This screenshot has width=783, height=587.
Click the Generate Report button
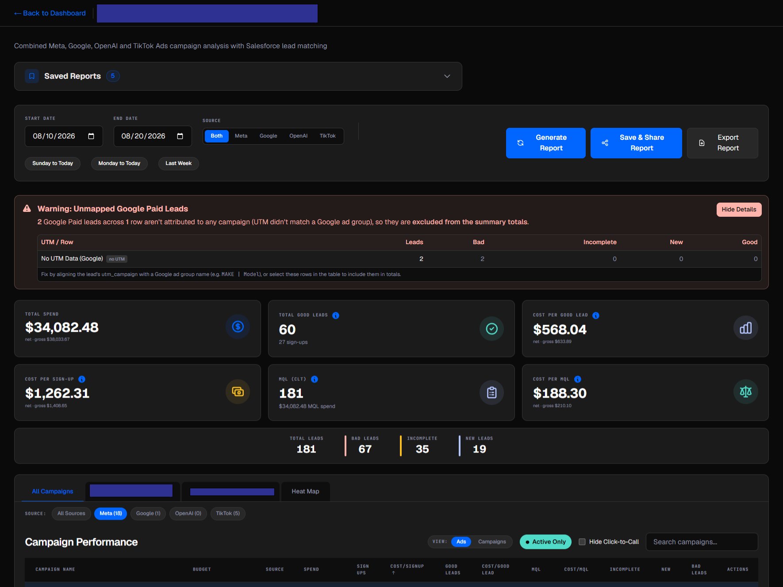(x=546, y=143)
